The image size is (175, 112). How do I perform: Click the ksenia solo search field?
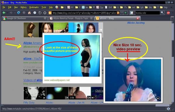[x=148, y=13]
